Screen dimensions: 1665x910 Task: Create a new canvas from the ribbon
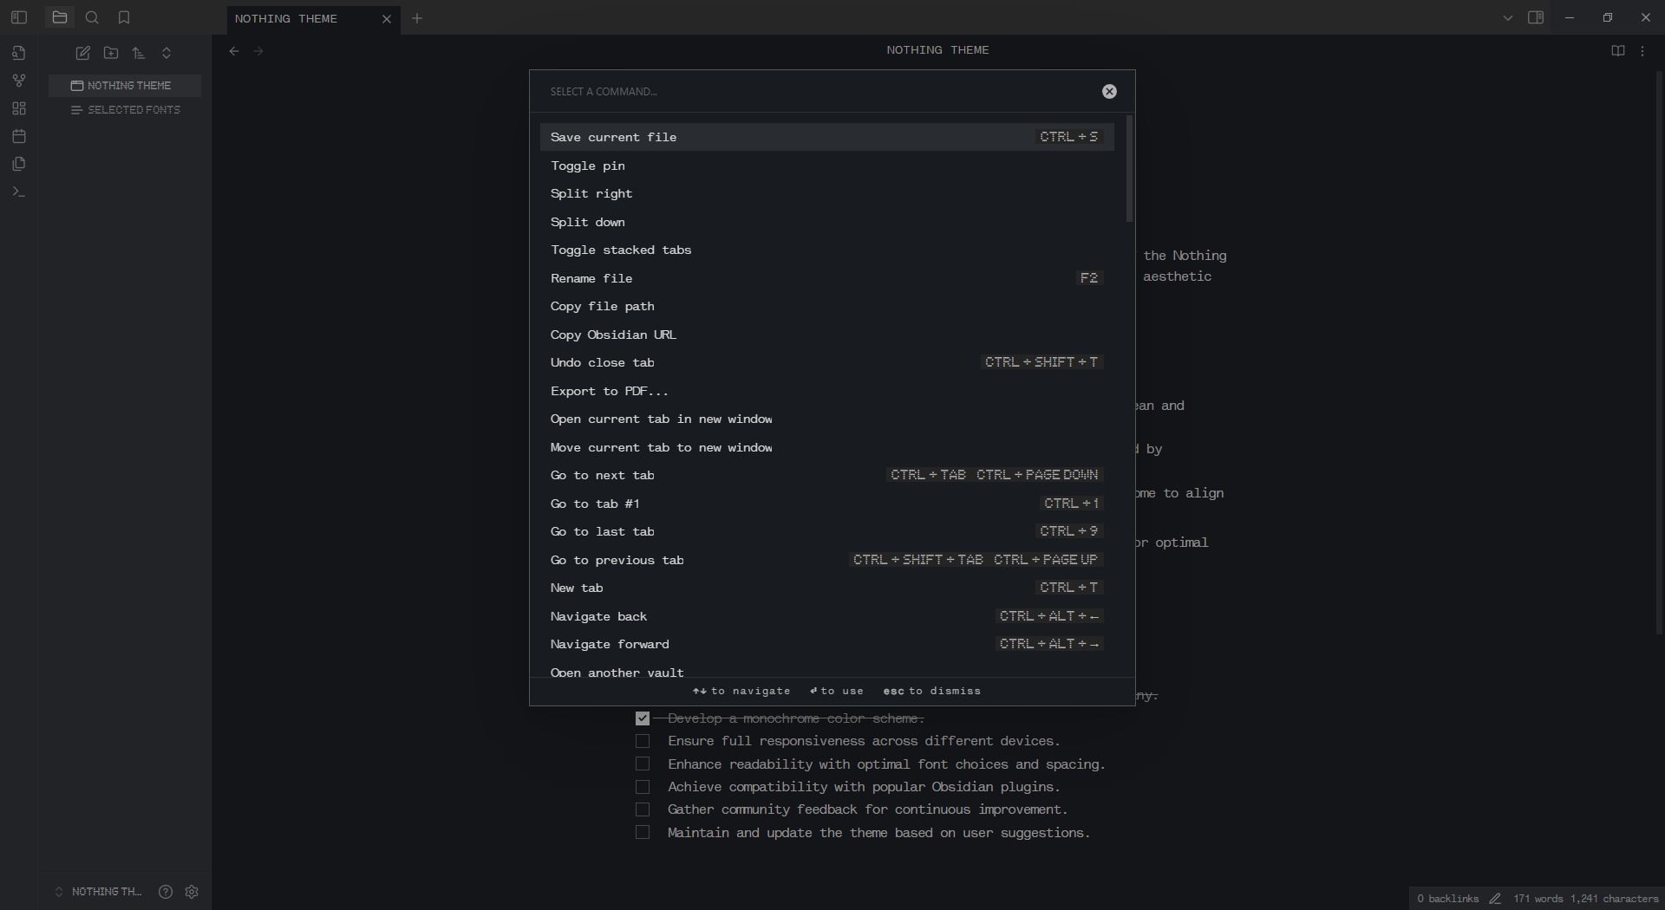pos(19,108)
